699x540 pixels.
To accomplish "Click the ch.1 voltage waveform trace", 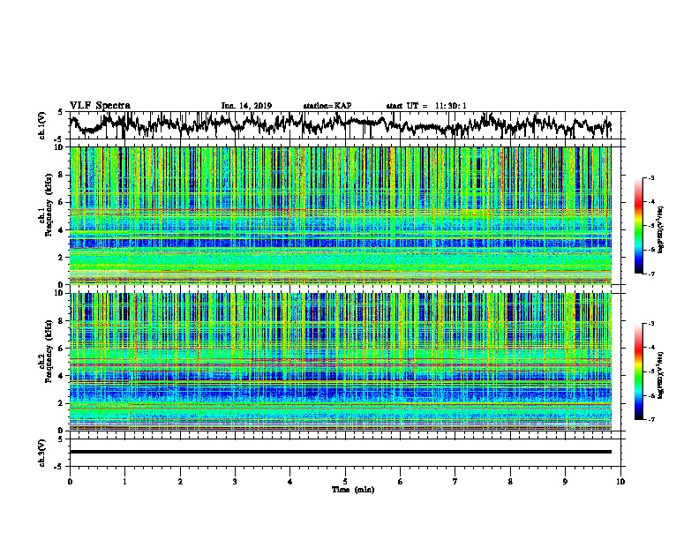I will (x=340, y=125).
